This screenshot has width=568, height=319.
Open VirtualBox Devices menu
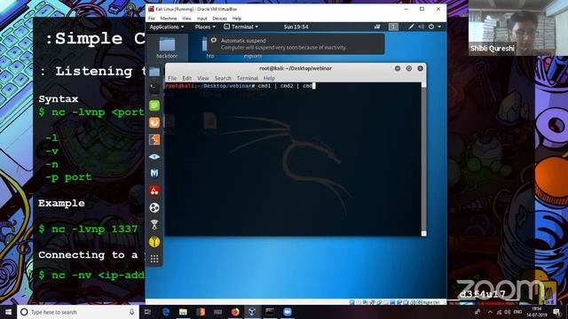coord(219,19)
